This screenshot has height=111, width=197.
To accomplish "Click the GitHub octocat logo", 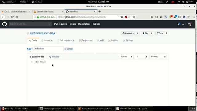I will [x=5, y=24].
